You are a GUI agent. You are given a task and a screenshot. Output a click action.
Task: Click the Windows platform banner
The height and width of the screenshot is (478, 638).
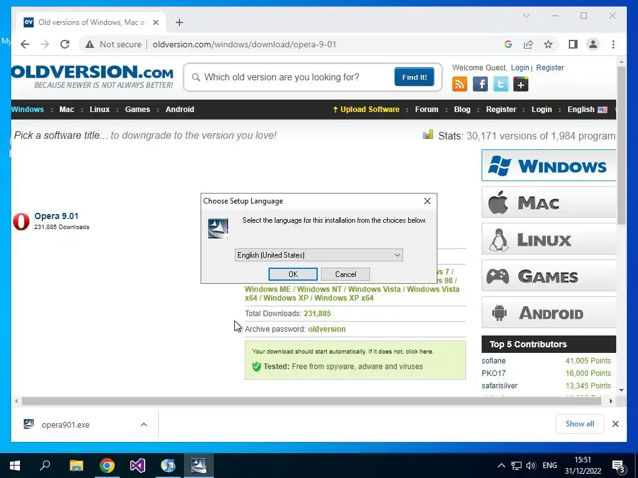pos(549,166)
